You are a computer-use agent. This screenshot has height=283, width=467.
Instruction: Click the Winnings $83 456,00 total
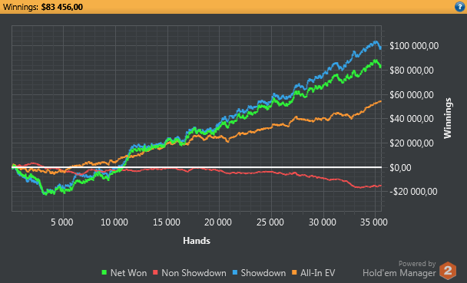point(43,7)
